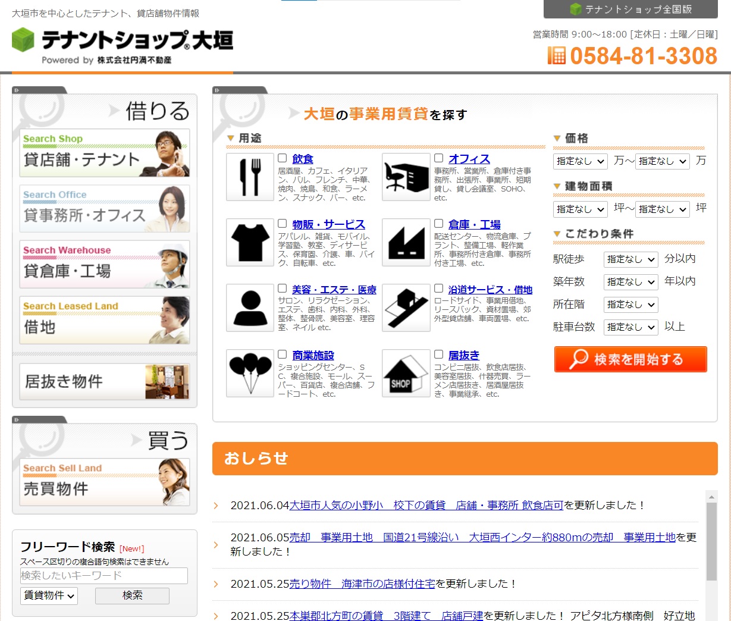The height and width of the screenshot is (621, 731).
Task: Expand the 駐車台数 dropdown
Action: pyautogui.click(x=630, y=327)
